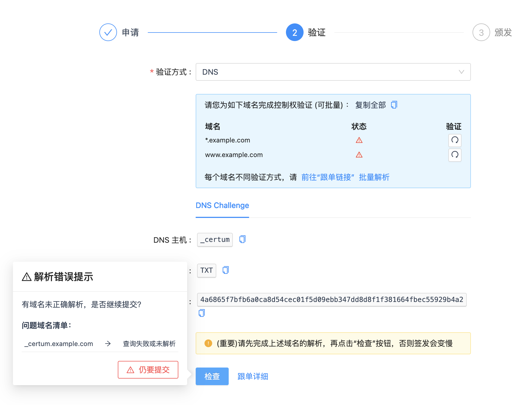Viewport: 524px width, 405px height.
Task: Click the red 仍要提交 button
Action: pyautogui.click(x=148, y=370)
